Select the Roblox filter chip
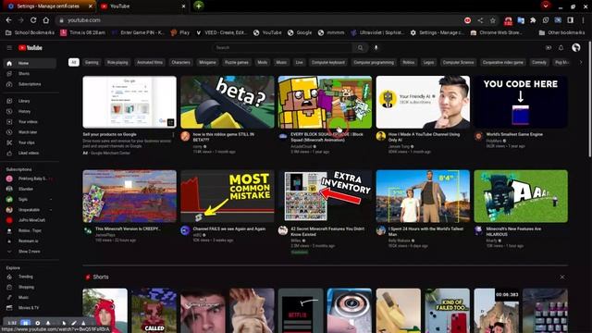This screenshot has width=592, height=333. 409,62
